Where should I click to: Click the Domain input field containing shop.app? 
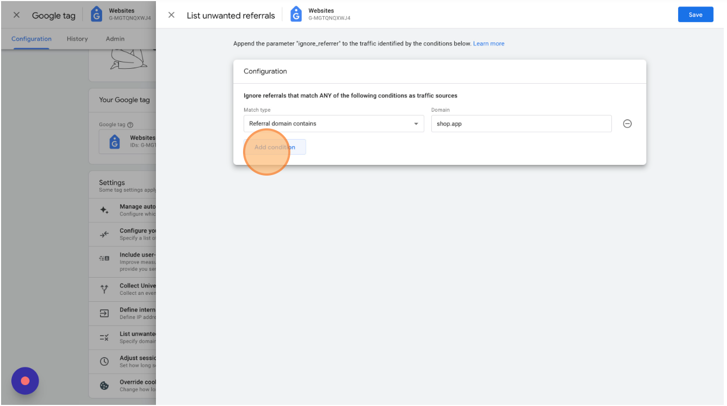tap(521, 124)
